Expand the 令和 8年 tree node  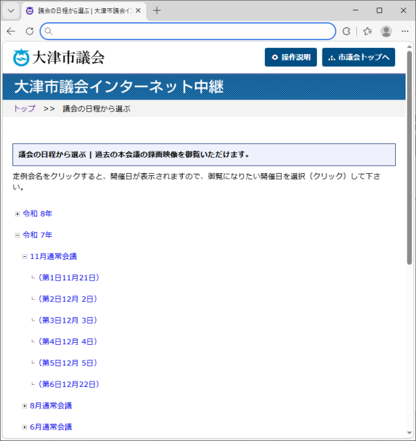(17, 214)
